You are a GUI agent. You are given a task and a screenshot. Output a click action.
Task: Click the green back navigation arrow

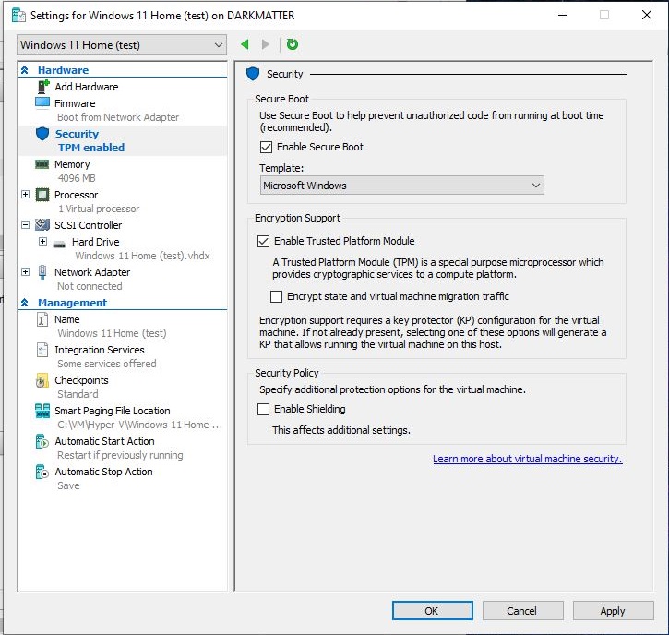click(x=245, y=44)
